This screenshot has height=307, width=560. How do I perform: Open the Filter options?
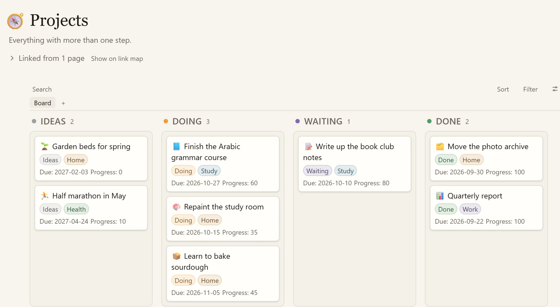(x=530, y=89)
